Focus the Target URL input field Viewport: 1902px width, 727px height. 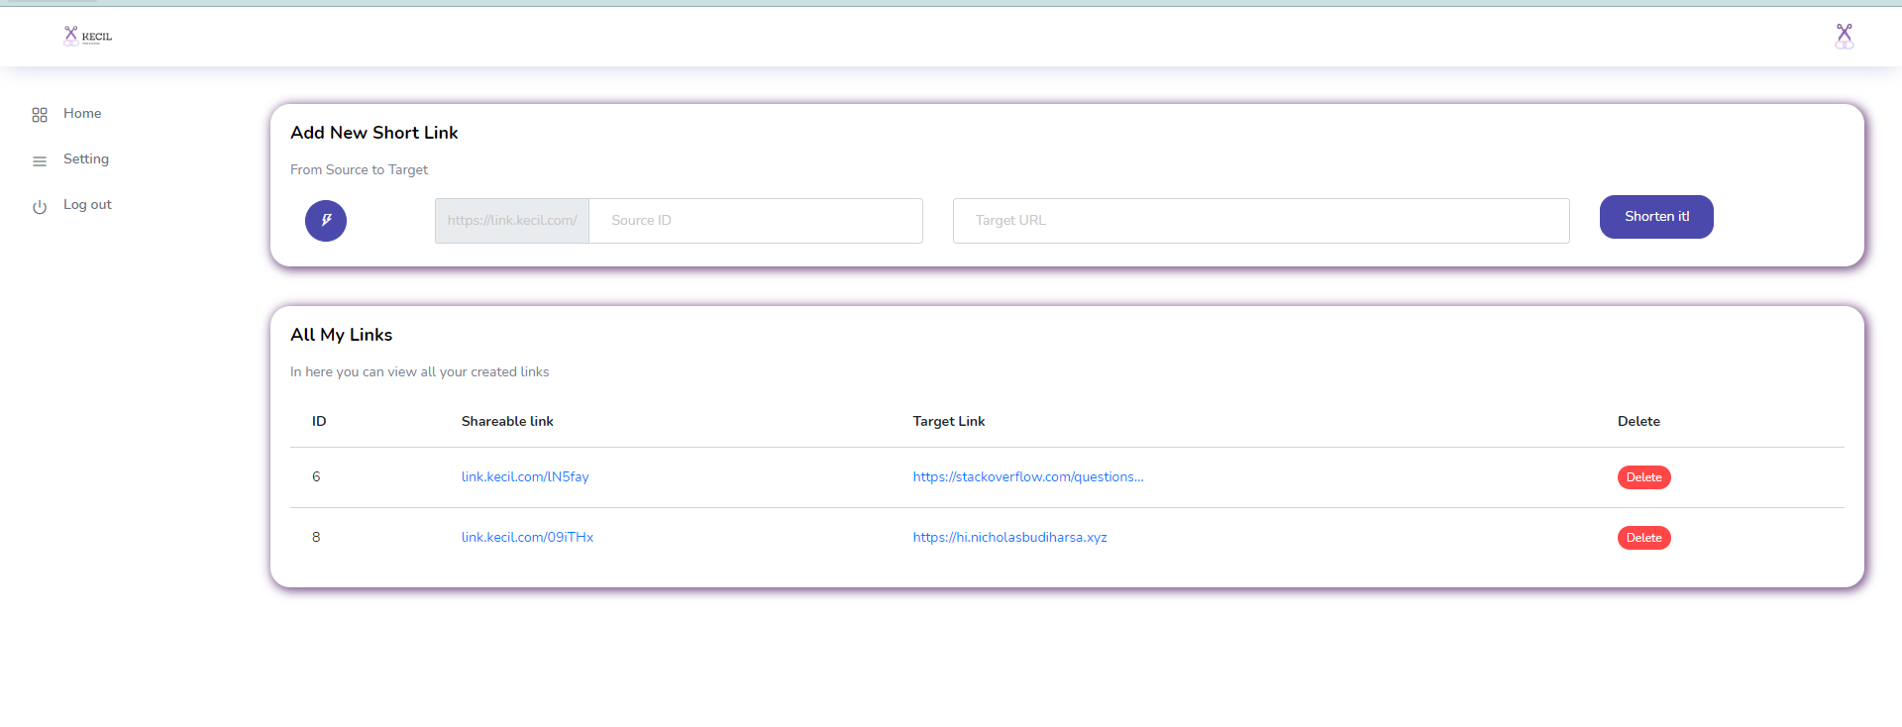tap(1260, 221)
